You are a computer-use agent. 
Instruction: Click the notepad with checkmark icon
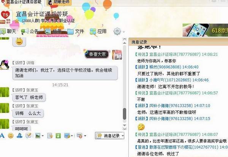[x=28, y=136]
